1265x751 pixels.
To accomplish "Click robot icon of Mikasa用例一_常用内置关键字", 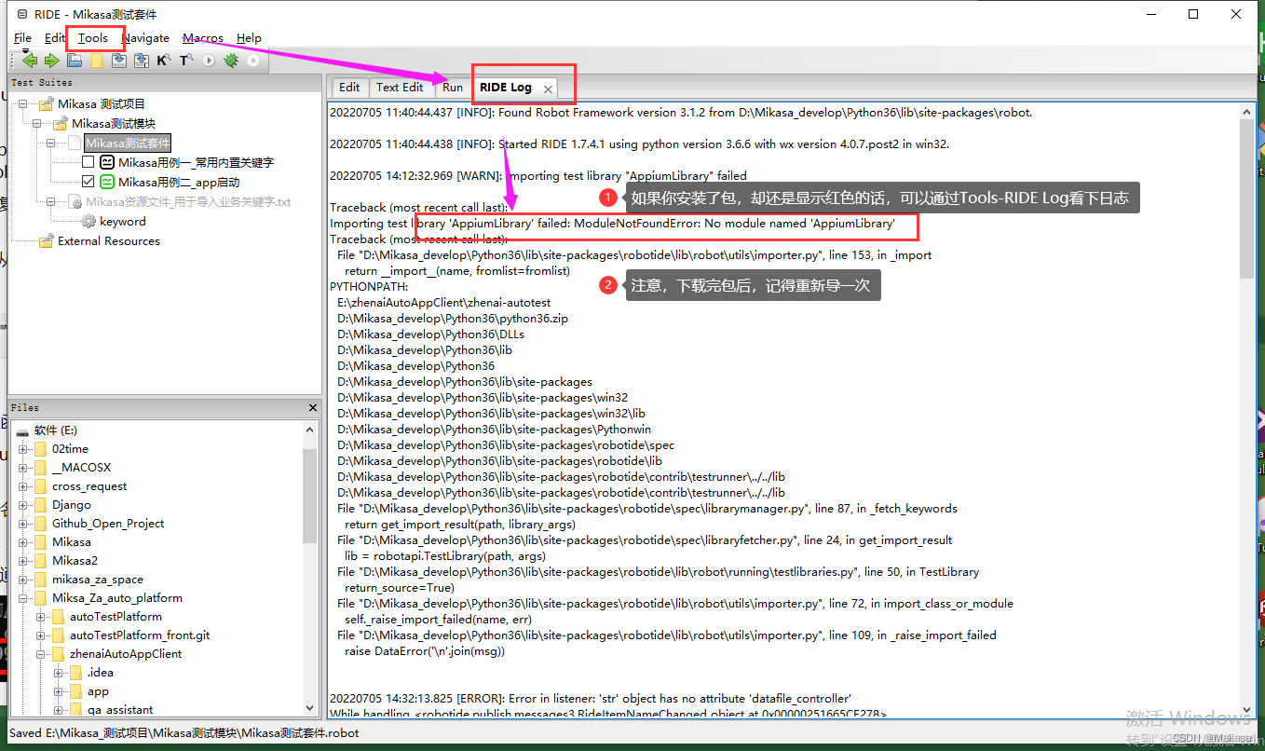I will (107, 162).
